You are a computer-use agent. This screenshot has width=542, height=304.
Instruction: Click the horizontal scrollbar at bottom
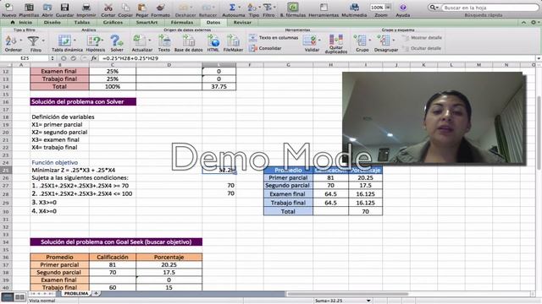[x=347, y=294]
